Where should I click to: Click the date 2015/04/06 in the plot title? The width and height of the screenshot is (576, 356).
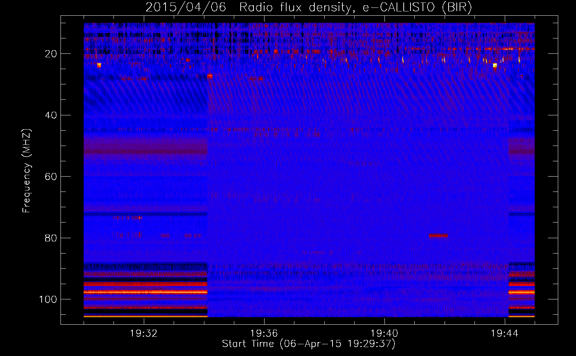(186, 7)
